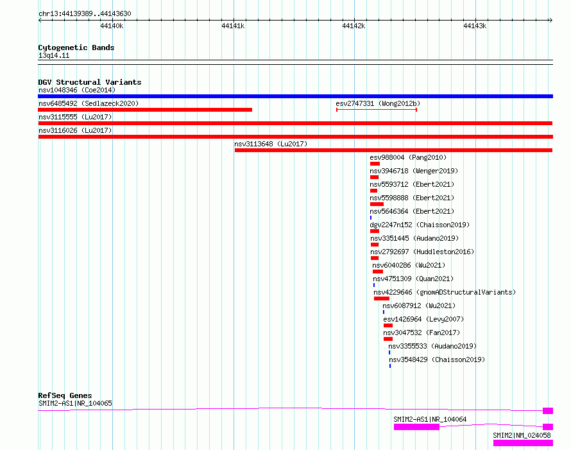This screenshot has height=450, width=571.
Task: Open the nsv3115555 (Lu2017) label
Action: tap(75, 117)
